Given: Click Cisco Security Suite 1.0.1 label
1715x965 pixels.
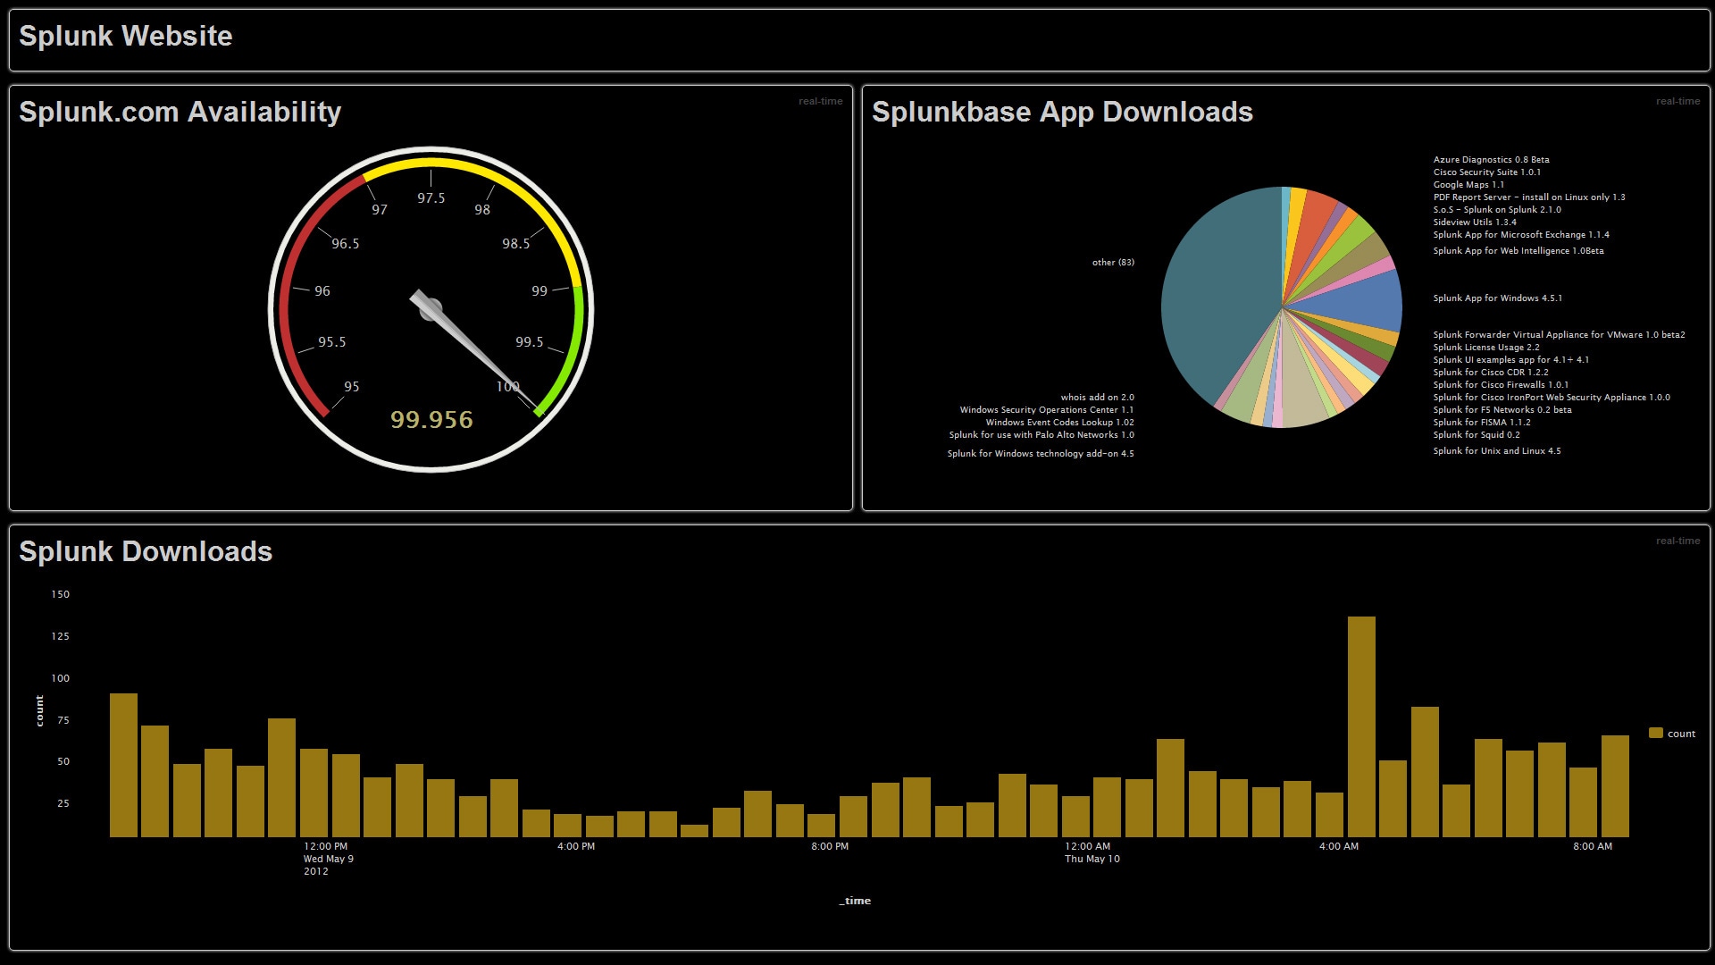Looking at the screenshot, I should [1486, 172].
